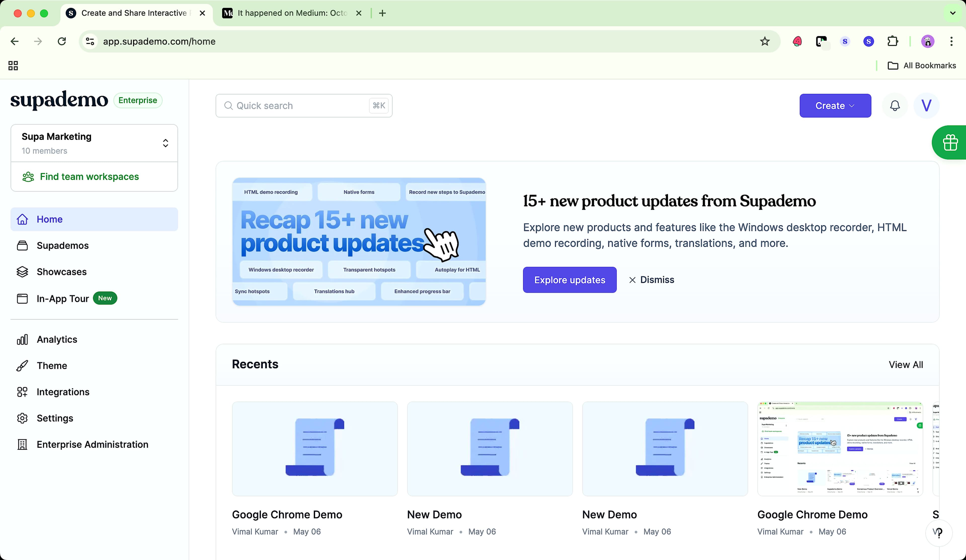The width and height of the screenshot is (966, 560).
Task: Open the All Bookmarks folder
Action: (x=921, y=66)
